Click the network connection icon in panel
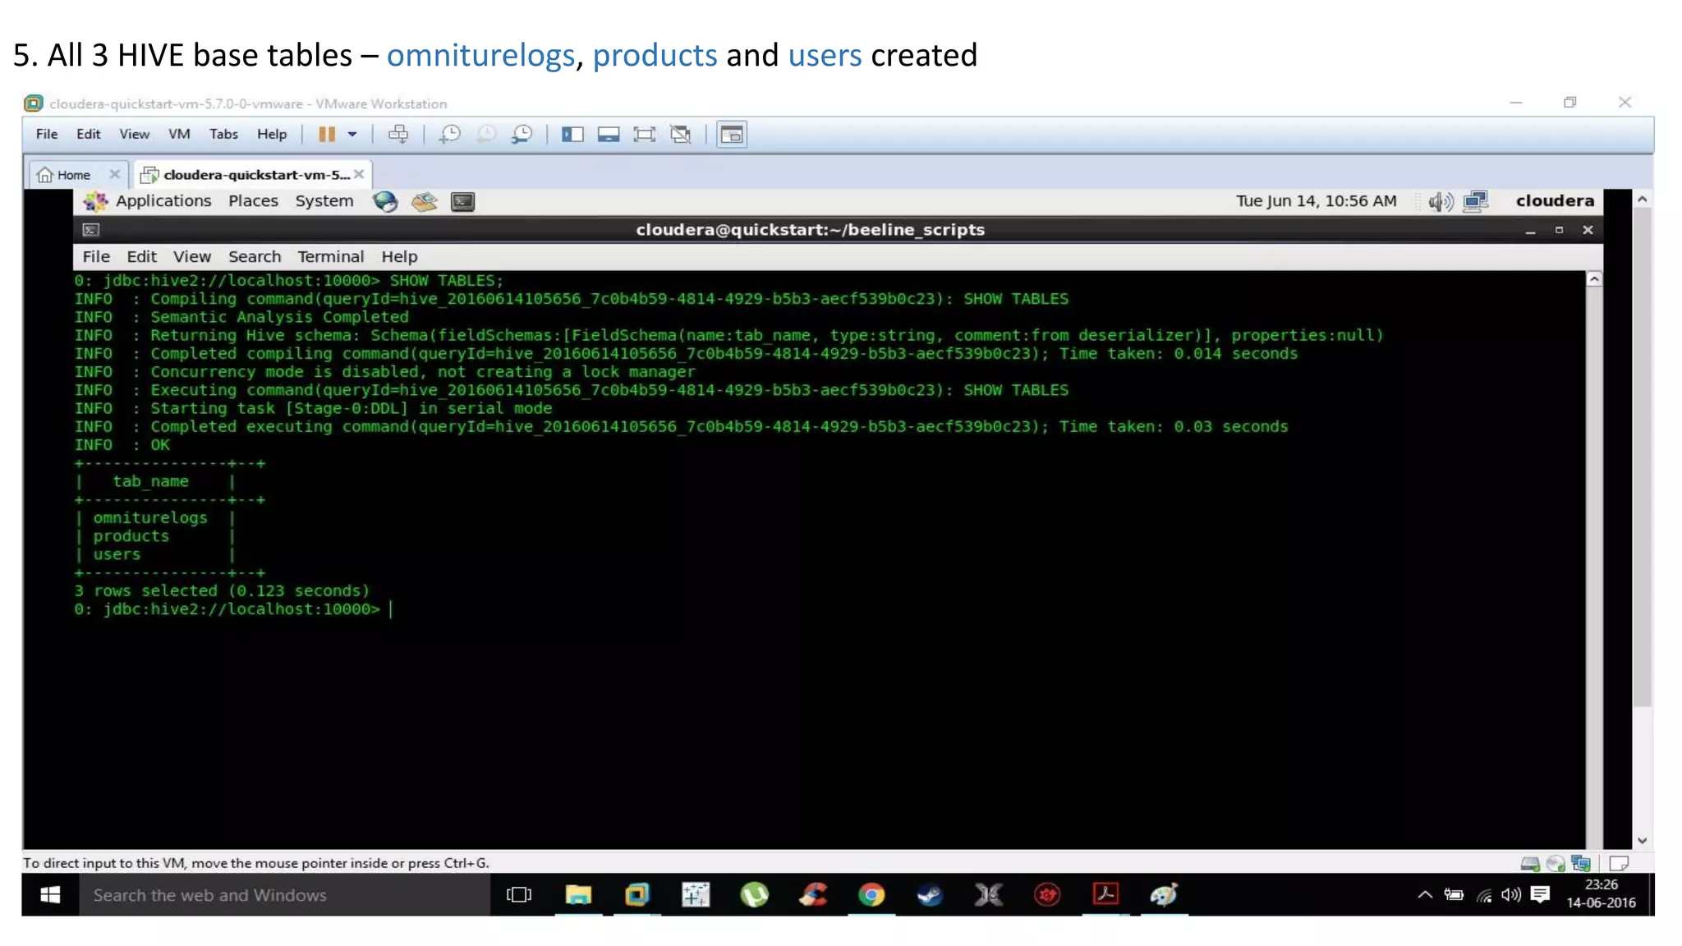The image size is (1682, 946). coord(1477,201)
